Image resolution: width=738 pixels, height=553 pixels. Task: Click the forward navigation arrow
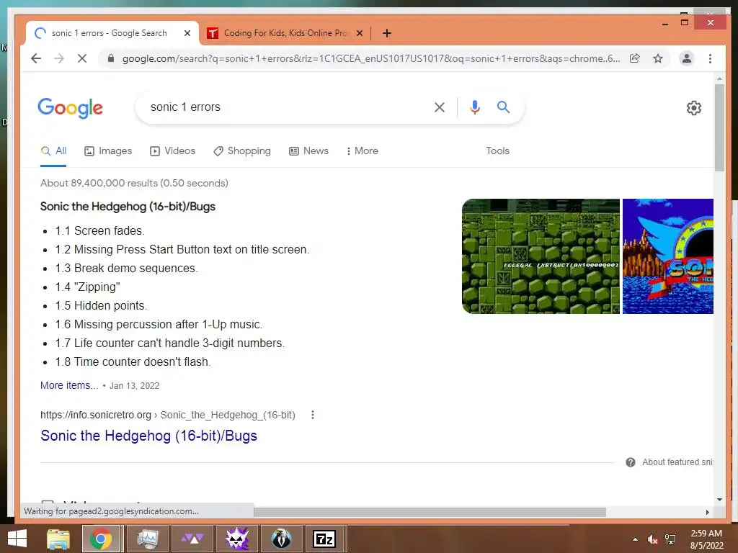pos(59,58)
